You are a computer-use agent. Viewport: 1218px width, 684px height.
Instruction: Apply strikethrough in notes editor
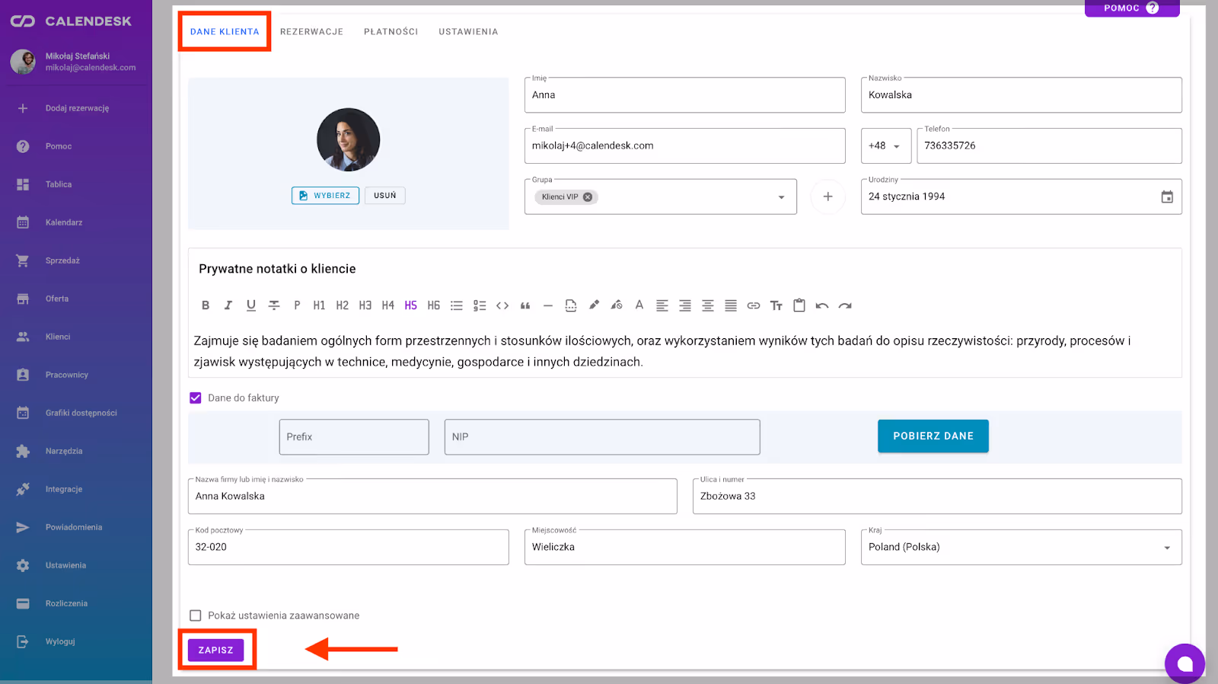[274, 305]
